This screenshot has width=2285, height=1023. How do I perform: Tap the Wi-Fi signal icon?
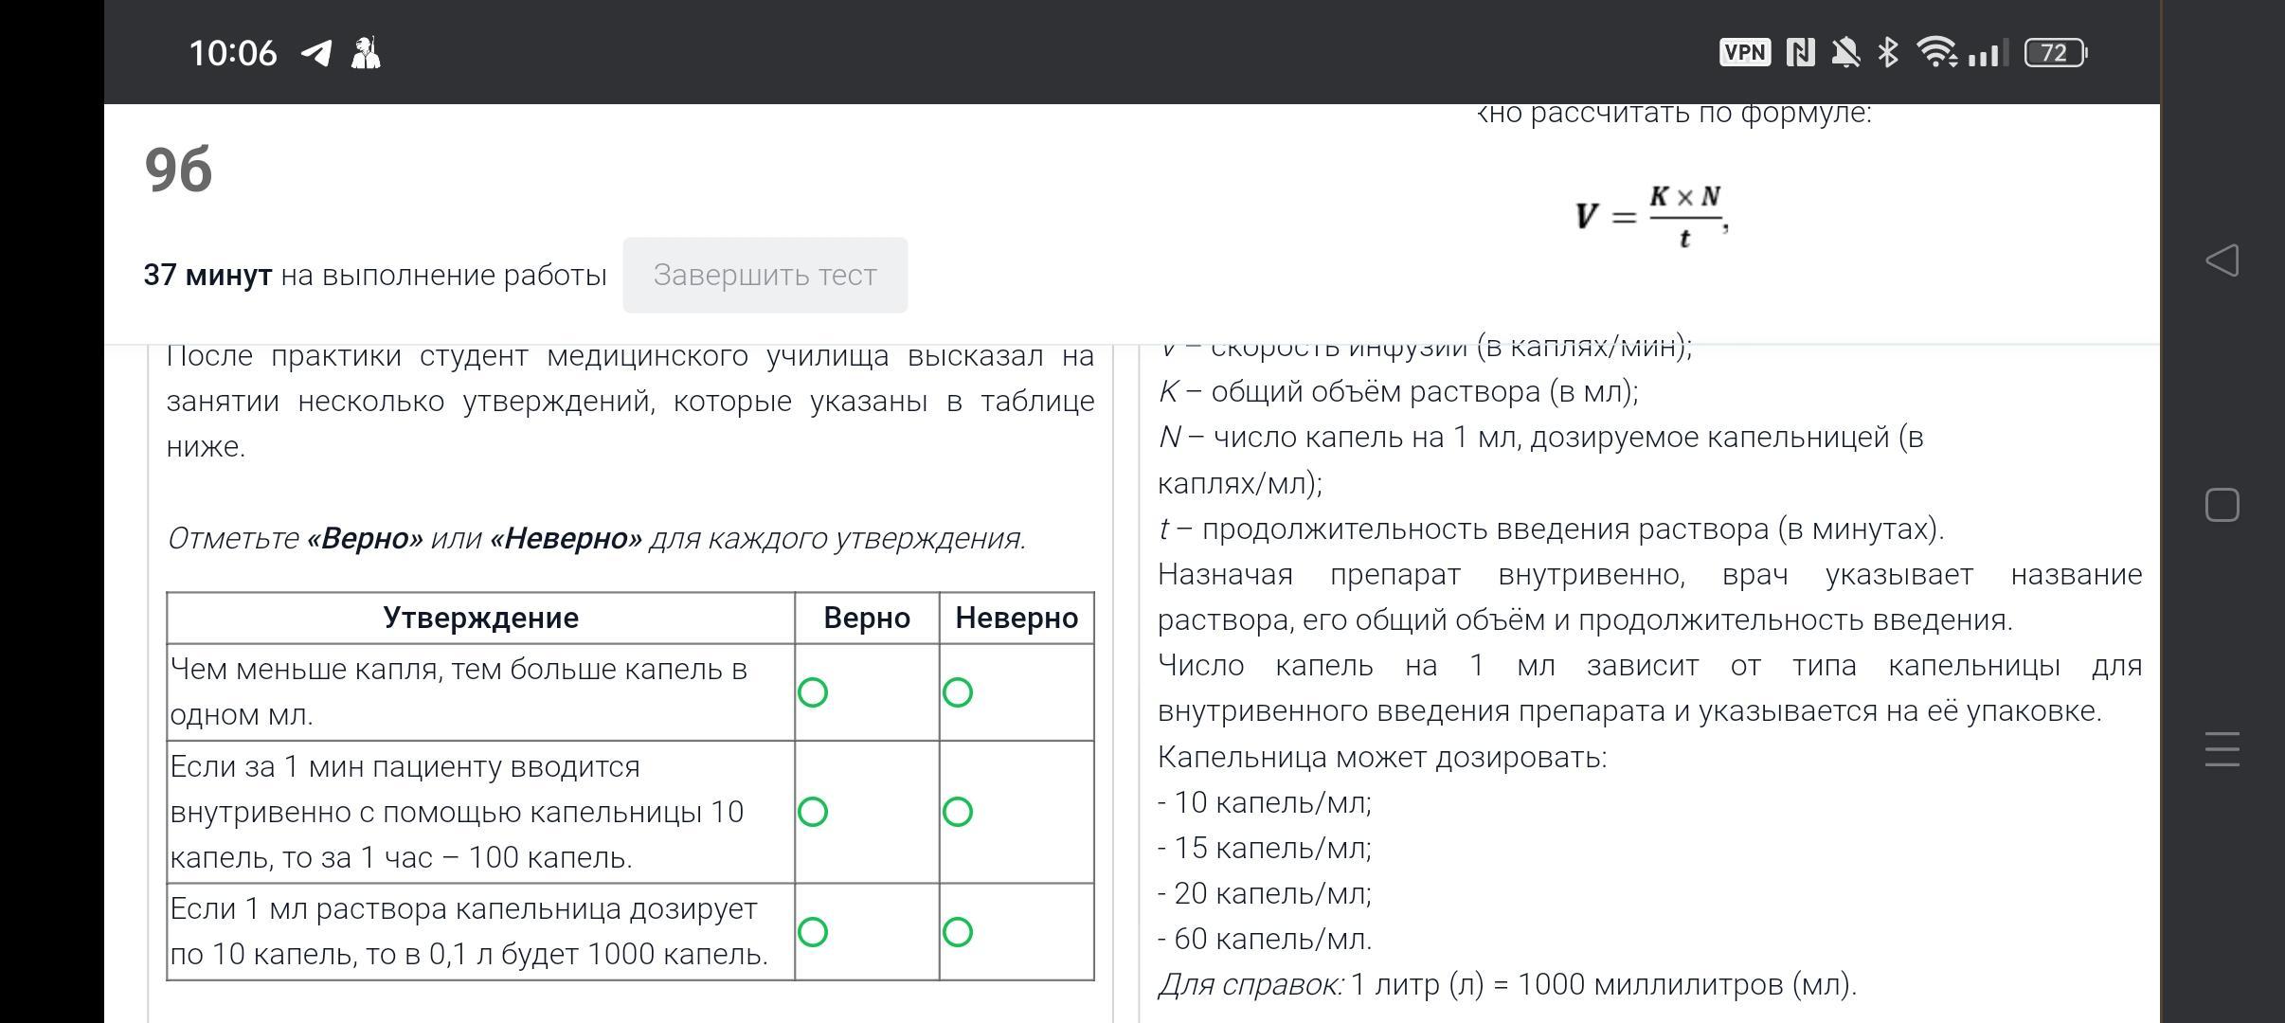click(x=1936, y=52)
